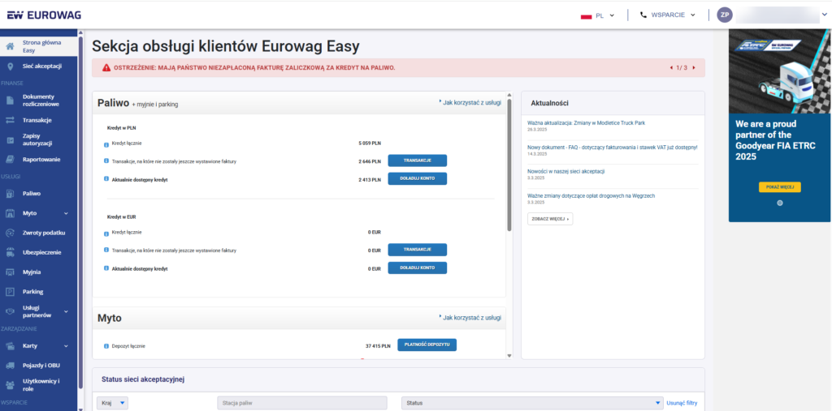
Task: Click the Polish flag icon in header
Action: click(x=587, y=16)
